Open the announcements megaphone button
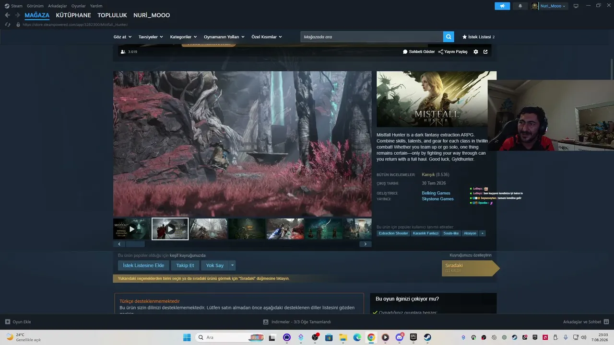This screenshot has height=345, width=614. click(x=502, y=6)
